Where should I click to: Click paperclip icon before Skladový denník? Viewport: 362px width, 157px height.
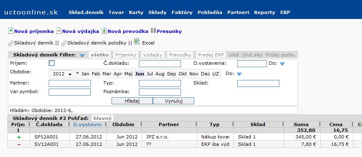pos(11,43)
